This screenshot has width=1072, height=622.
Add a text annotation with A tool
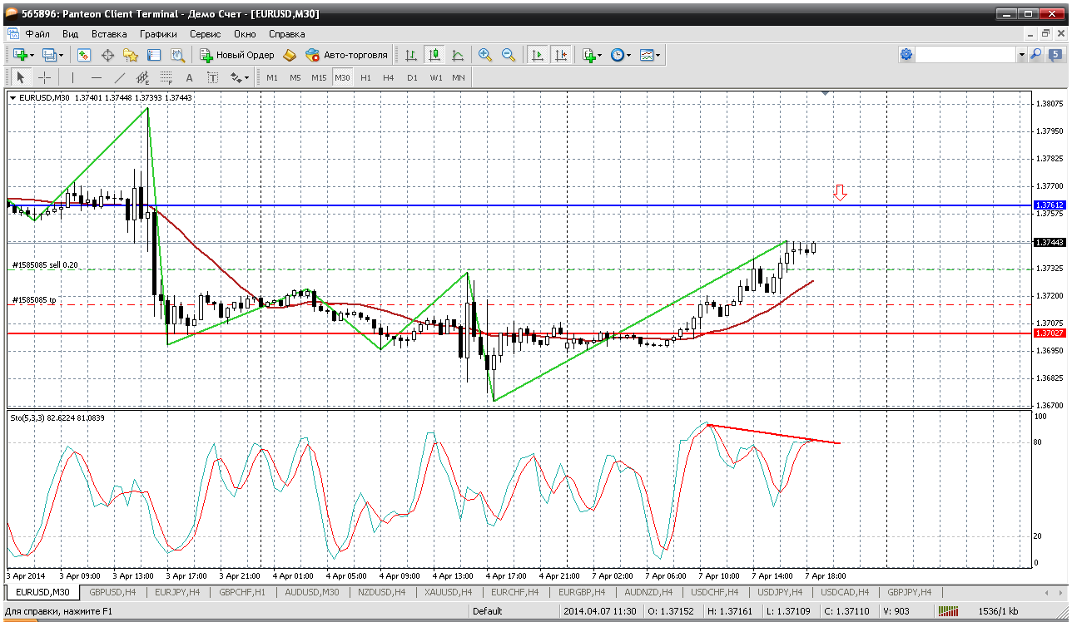coord(189,77)
